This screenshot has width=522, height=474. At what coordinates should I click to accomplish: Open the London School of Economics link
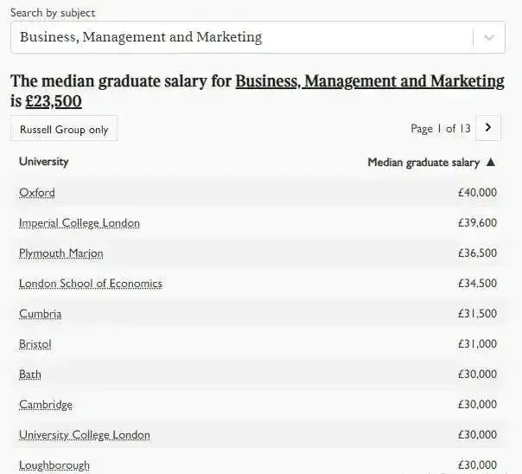tap(91, 284)
